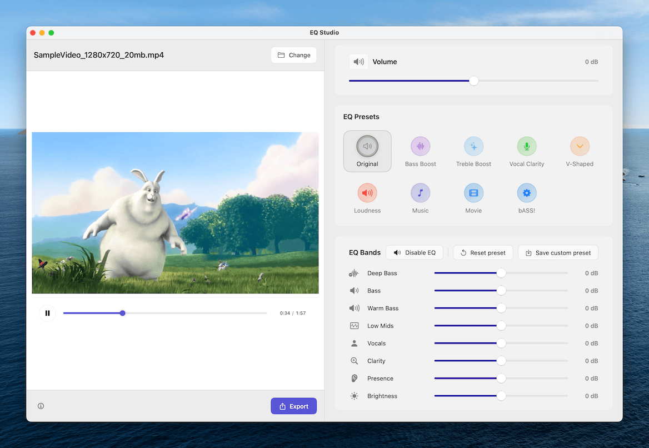Click the Presence slider handle
The width and height of the screenshot is (649, 448).
click(501, 379)
